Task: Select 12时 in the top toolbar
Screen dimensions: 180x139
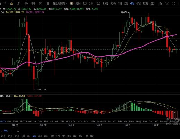Action: pos(145,3)
